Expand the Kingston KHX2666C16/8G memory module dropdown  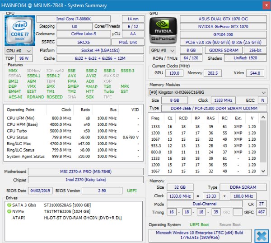(207, 92)
